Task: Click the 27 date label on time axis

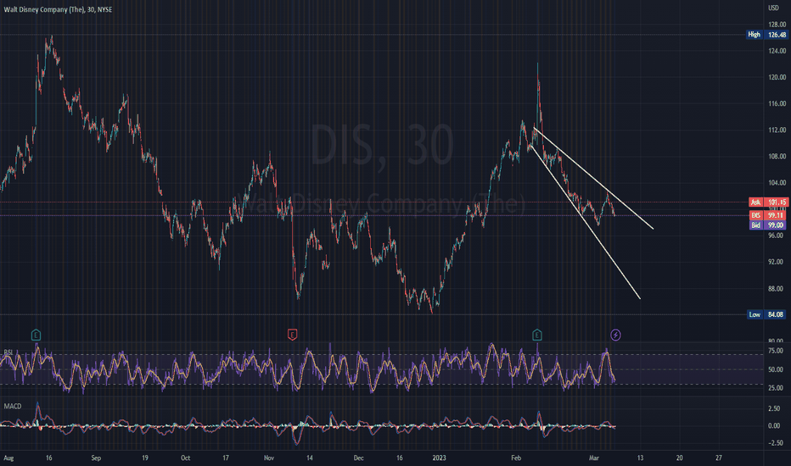Action: click(x=718, y=458)
